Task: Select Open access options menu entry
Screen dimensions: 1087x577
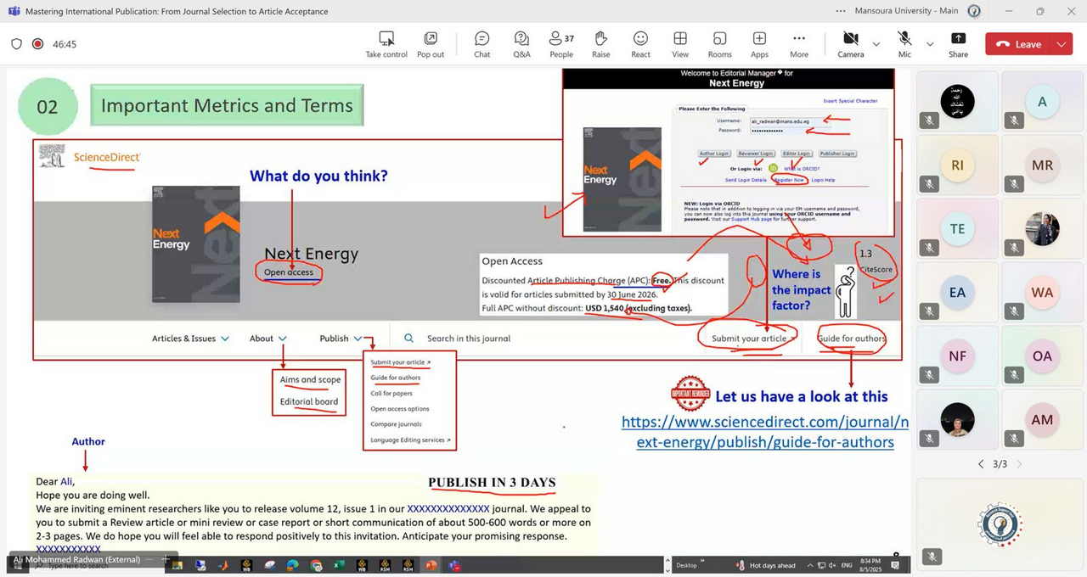Action: [400, 409]
